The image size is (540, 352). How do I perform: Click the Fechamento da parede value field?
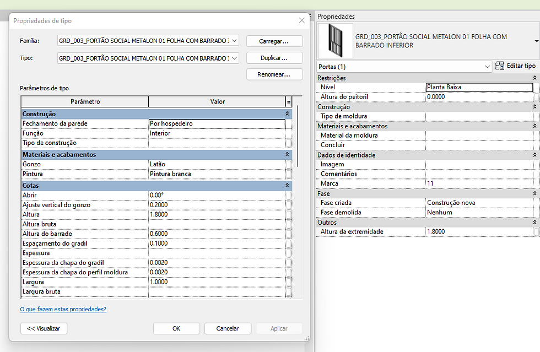click(x=217, y=123)
